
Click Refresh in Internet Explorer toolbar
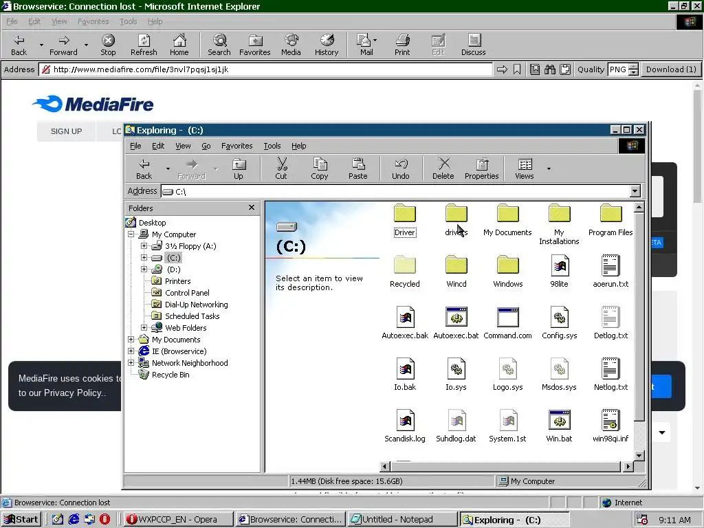pyautogui.click(x=144, y=45)
